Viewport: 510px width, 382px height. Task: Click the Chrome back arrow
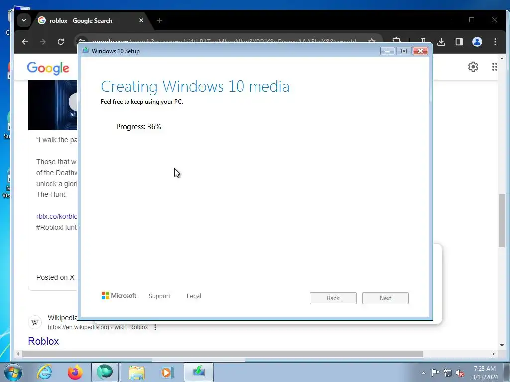tap(25, 42)
